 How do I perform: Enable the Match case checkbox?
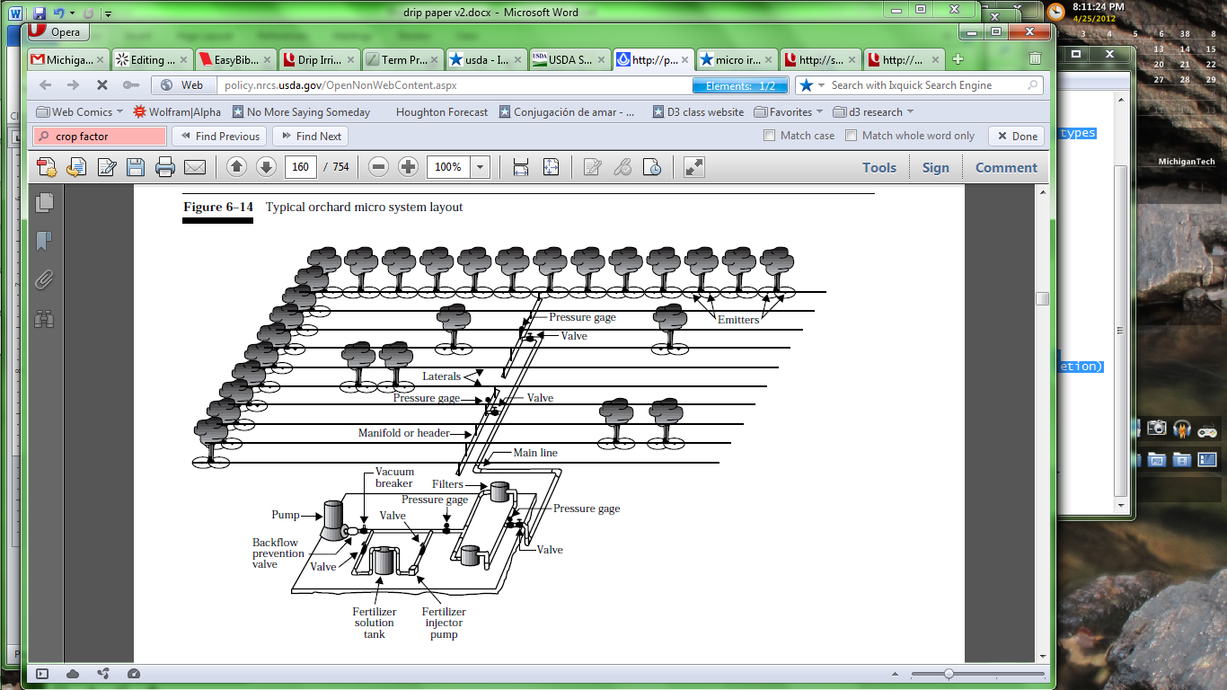[769, 137]
